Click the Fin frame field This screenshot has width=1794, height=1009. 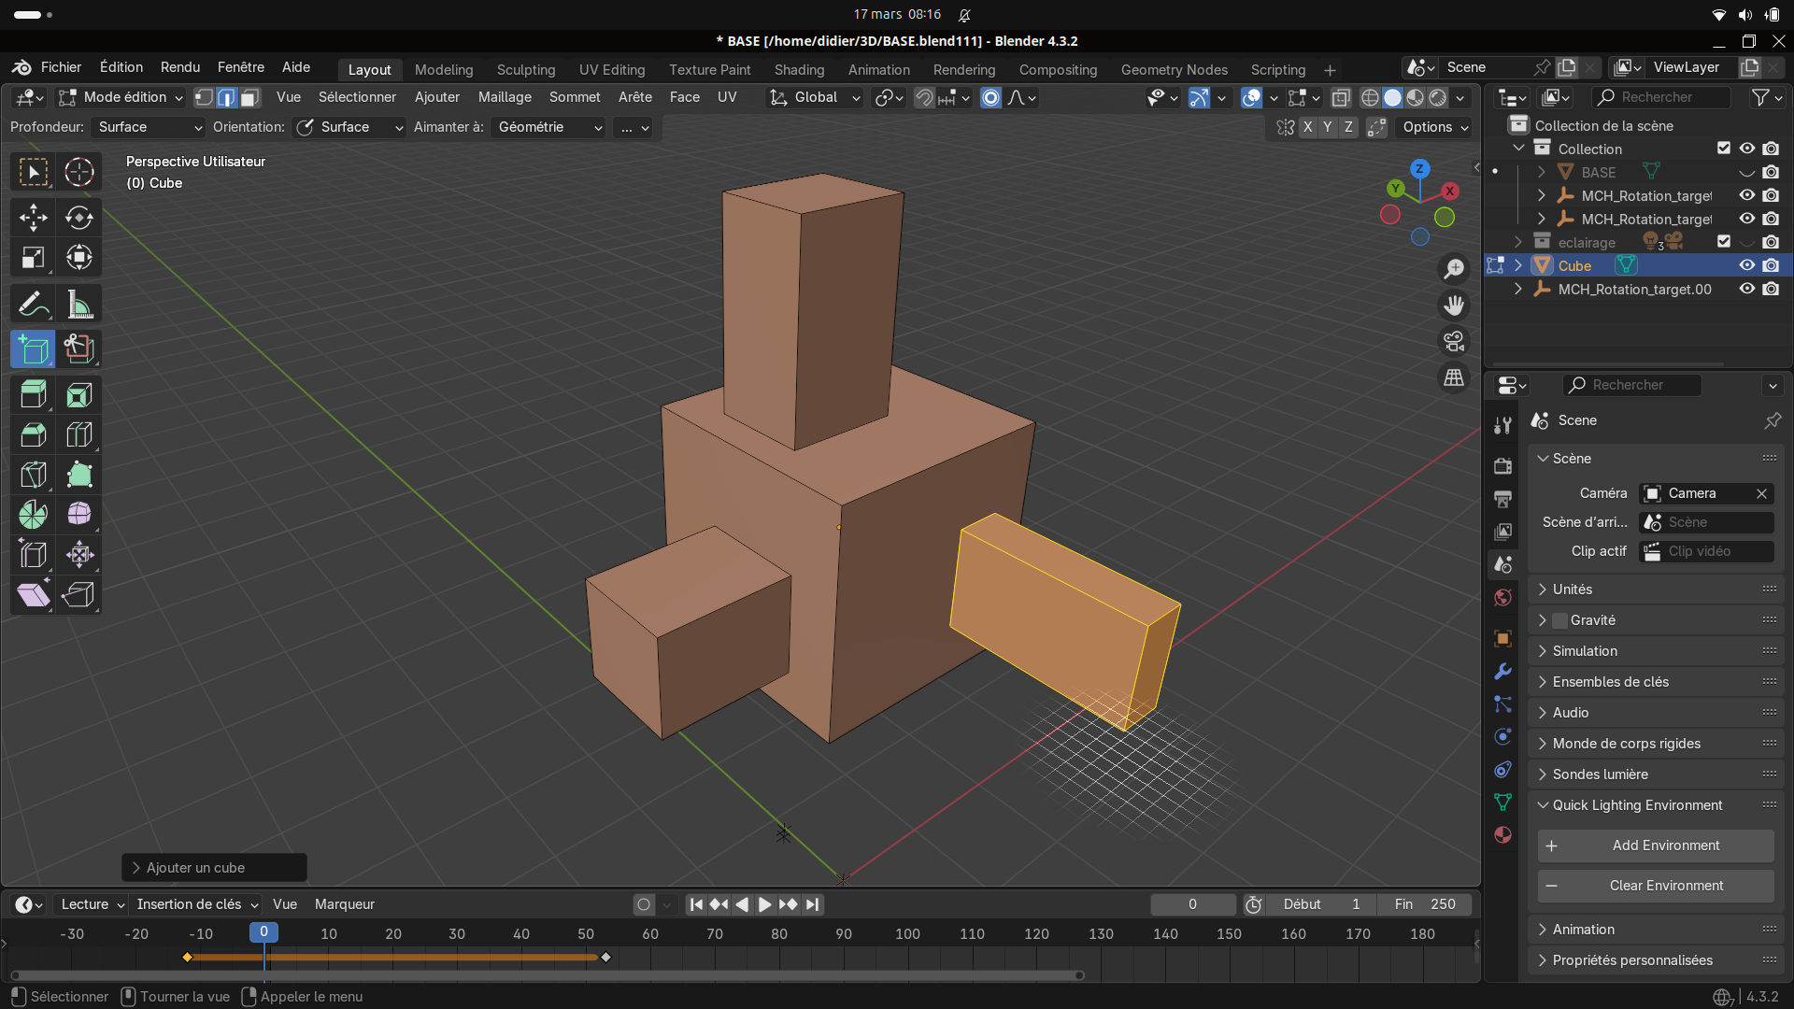1425,904
